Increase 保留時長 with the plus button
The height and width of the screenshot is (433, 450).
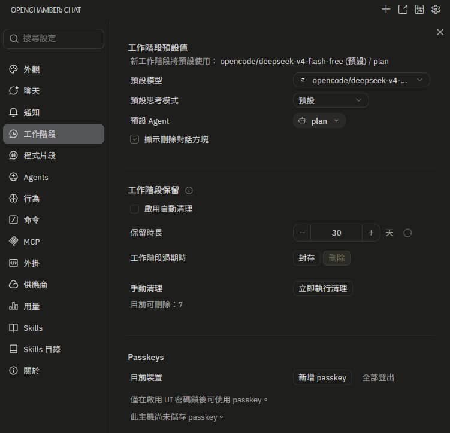[x=371, y=233]
